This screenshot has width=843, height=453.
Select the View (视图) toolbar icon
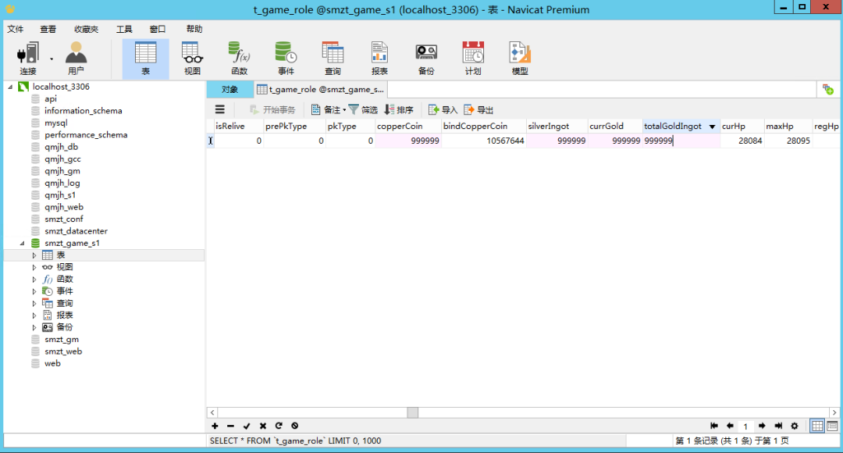192,58
